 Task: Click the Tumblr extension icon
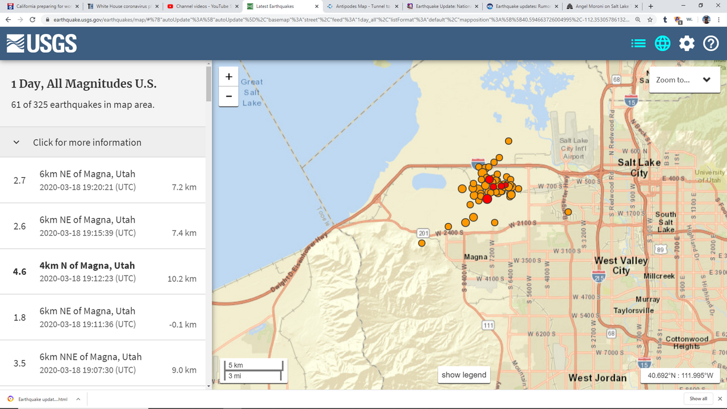[665, 19]
